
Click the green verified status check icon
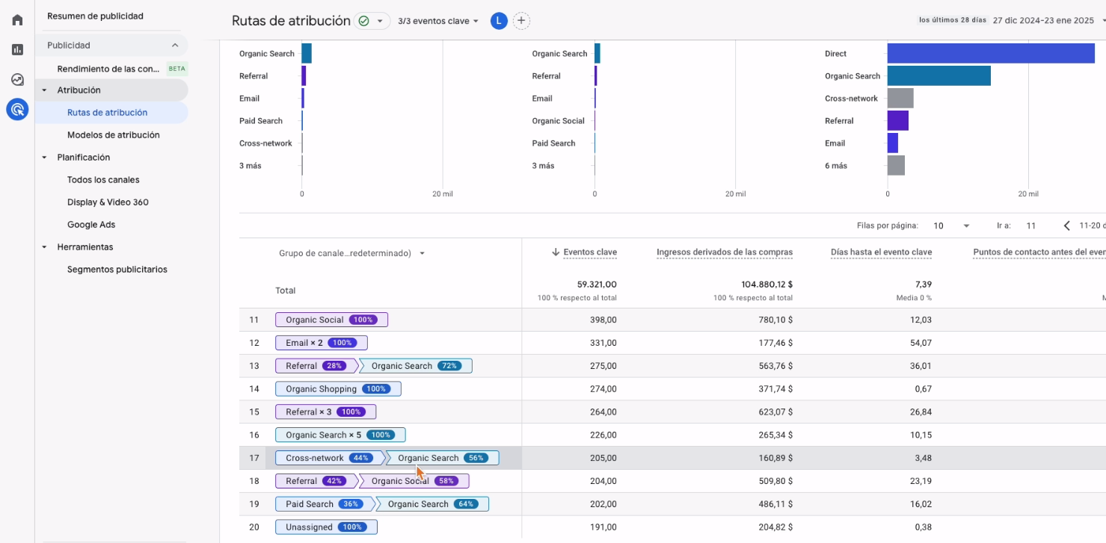click(x=364, y=21)
